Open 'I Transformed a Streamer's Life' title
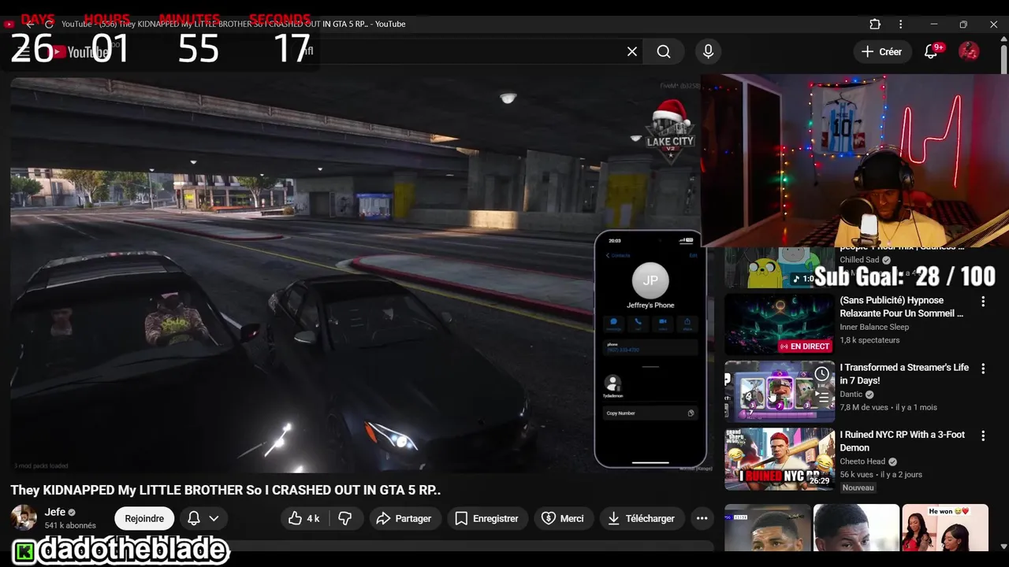1009x567 pixels. pyautogui.click(x=904, y=373)
